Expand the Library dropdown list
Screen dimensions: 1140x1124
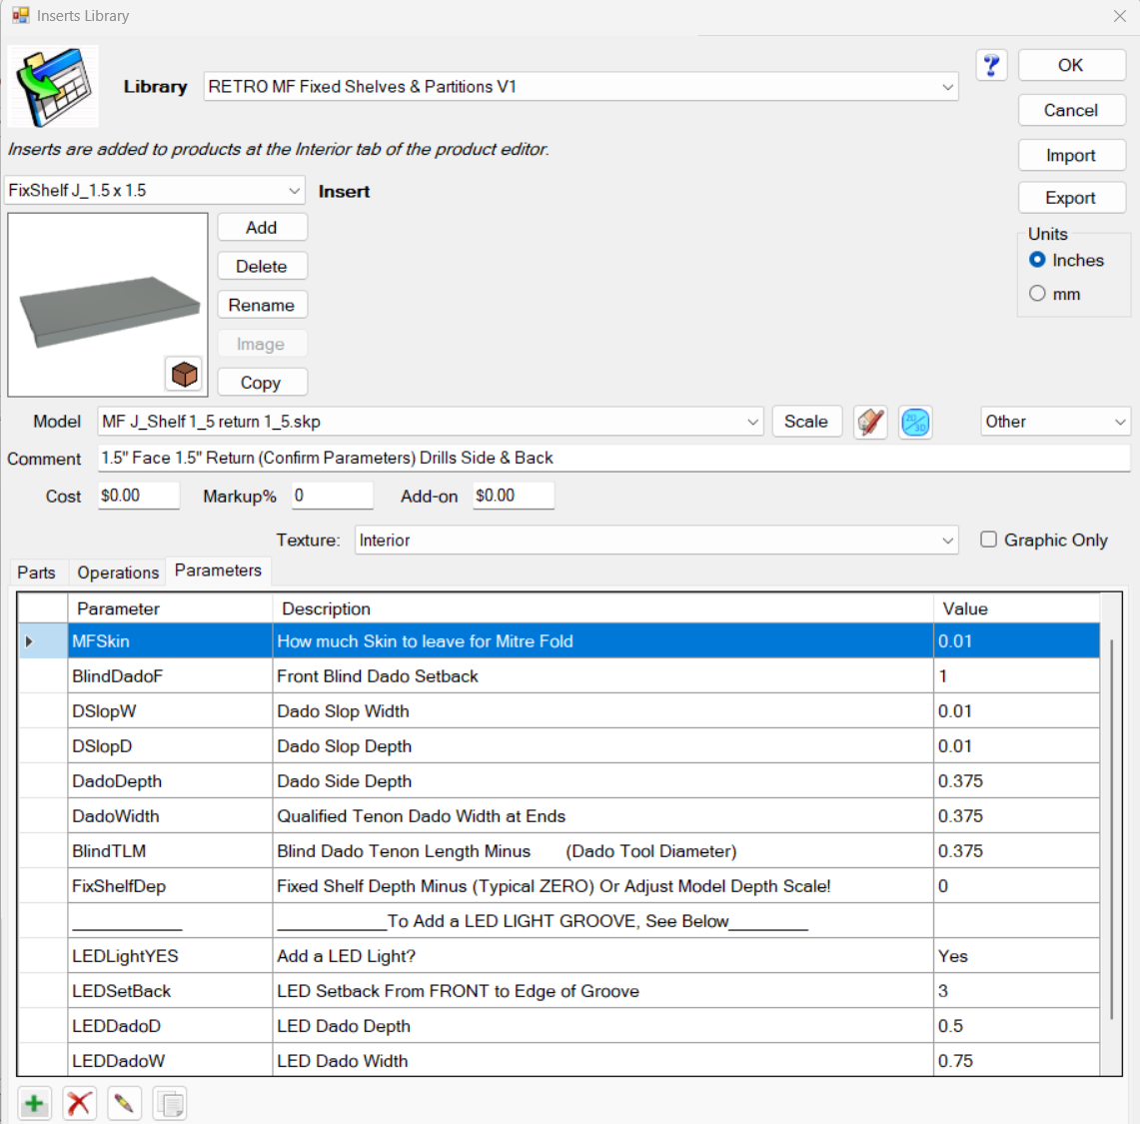pos(947,87)
